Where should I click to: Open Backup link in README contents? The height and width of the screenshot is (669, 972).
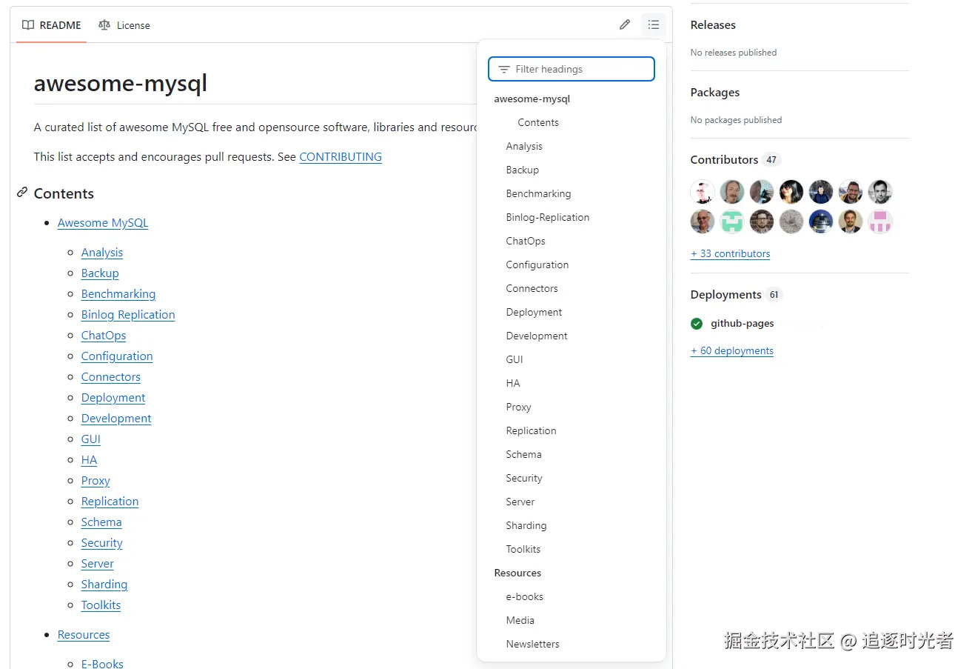pyautogui.click(x=100, y=273)
